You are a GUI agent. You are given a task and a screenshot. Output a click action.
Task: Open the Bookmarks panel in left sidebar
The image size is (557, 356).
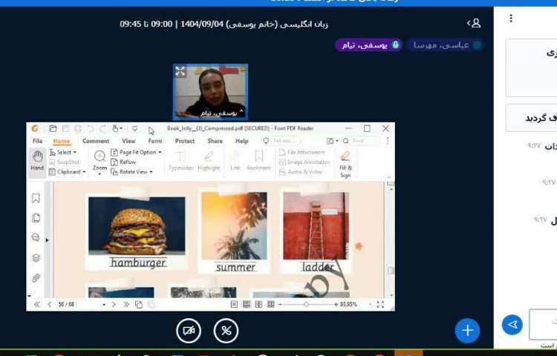point(36,198)
